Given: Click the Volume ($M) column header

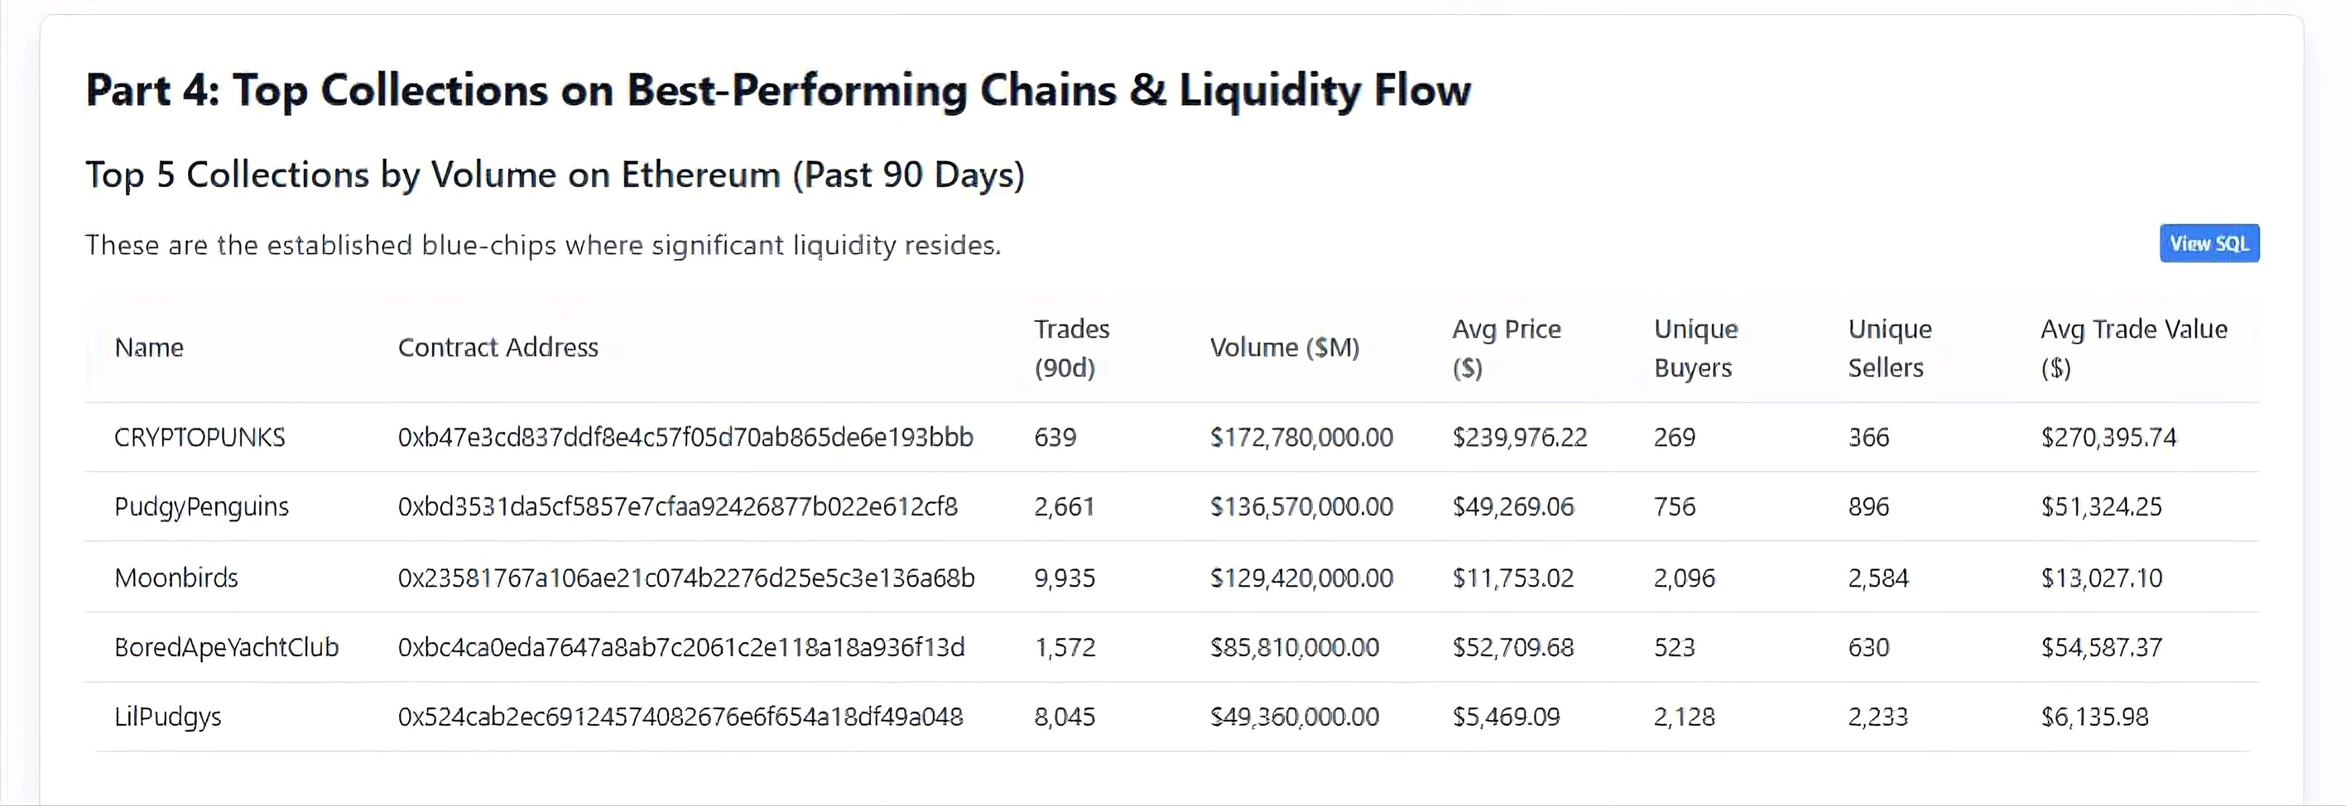Looking at the screenshot, I should pos(1284,347).
